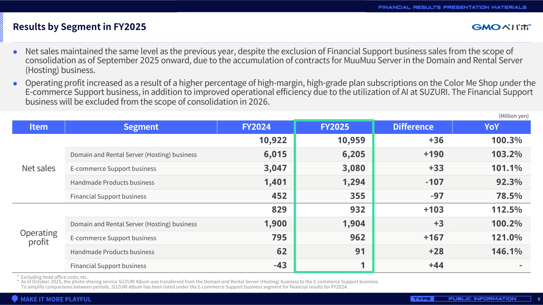
Task: Click the +44 difference cell
Action: click(436, 265)
